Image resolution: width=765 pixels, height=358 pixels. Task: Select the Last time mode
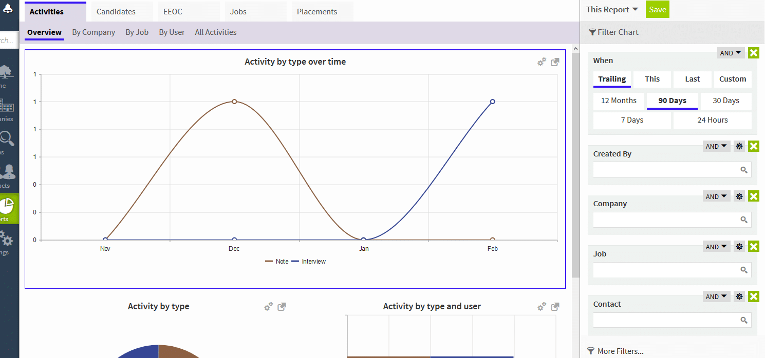693,79
